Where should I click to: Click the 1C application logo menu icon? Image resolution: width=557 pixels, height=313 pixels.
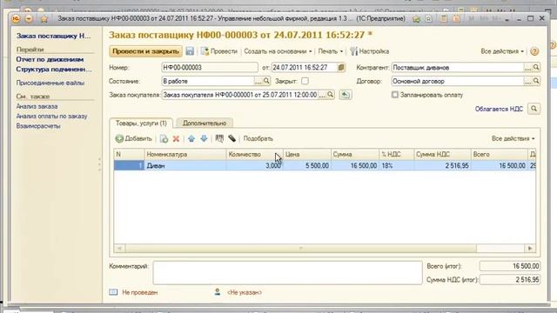(16, 18)
